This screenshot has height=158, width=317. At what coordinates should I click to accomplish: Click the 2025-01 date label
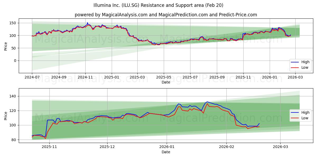click(x=111, y=78)
